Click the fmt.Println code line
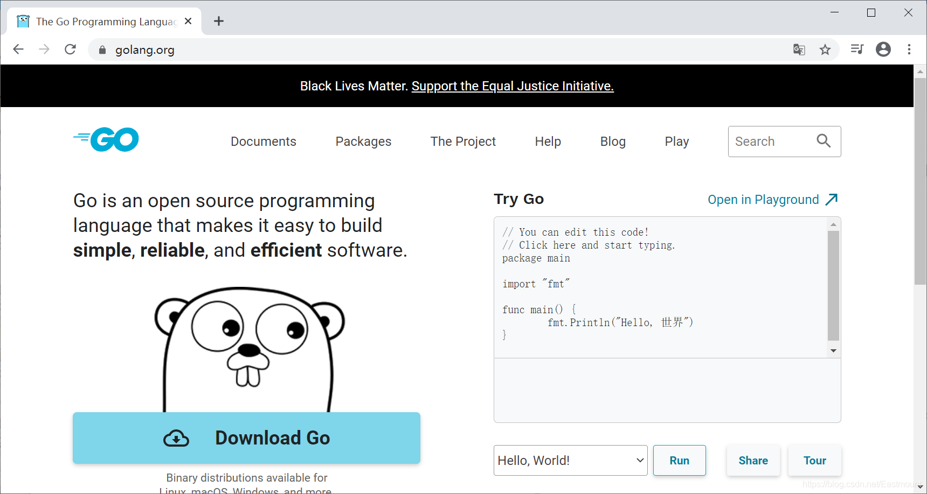927x494 pixels. coord(620,322)
